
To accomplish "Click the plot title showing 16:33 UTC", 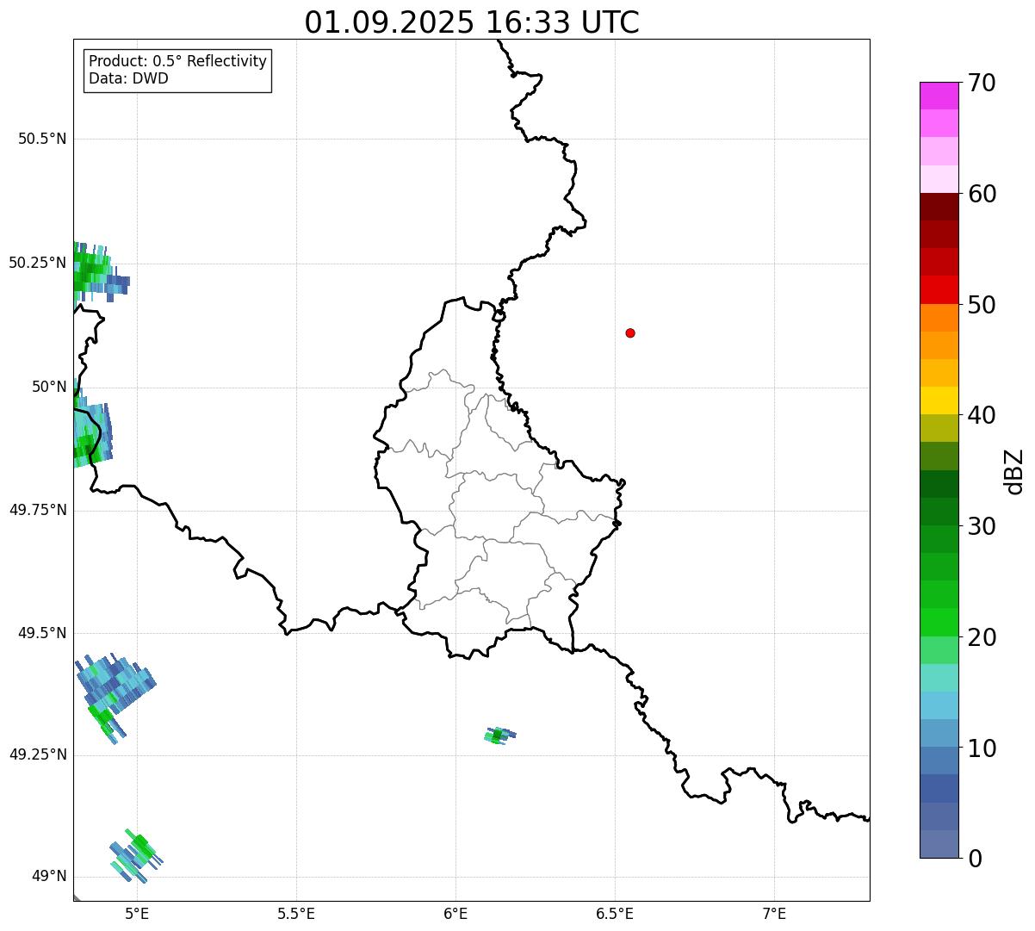I will 472,22.
